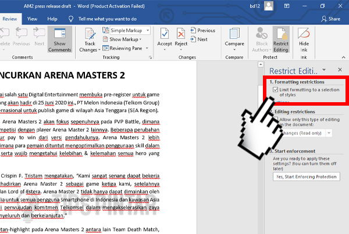This screenshot has width=349, height=234.
Task: Click Show Markup option
Action: point(122,39)
